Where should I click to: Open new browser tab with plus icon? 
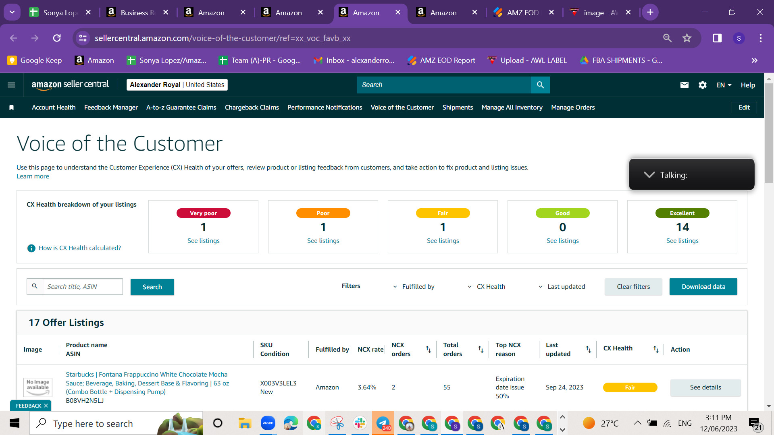pos(650,12)
